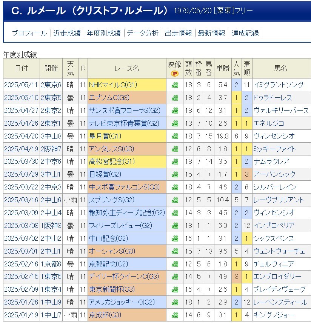Viewport: 311px width, 323px height.
Task: Play video for 皐月賞(G1) race
Action: [175, 136]
